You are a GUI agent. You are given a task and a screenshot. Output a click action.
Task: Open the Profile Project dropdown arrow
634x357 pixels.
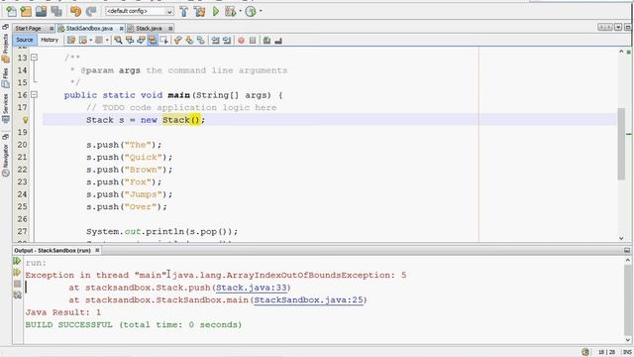click(261, 11)
